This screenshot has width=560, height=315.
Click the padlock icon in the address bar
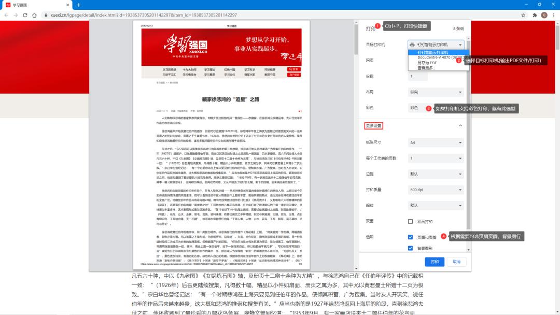[x=46, y=16]
